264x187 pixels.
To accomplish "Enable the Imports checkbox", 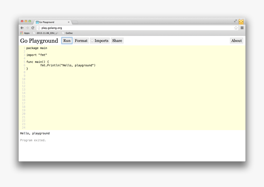I will point(92,41).
